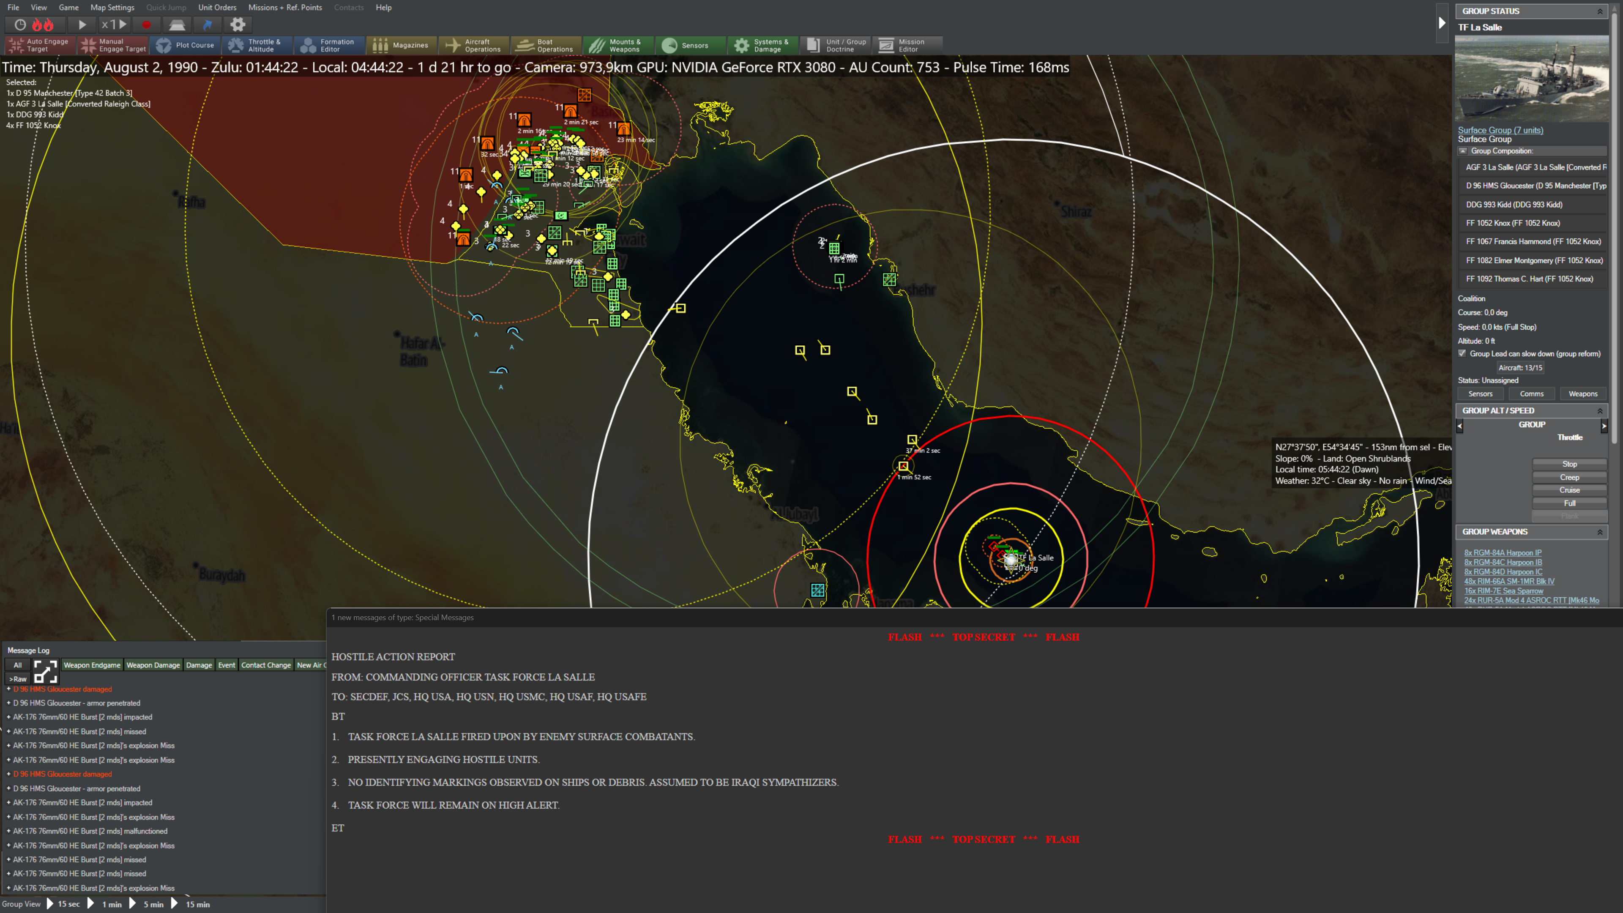Click the time compression x1 button
This screenshot has height=913, width=1623.
pyautogui.click(x=114, y=25)
